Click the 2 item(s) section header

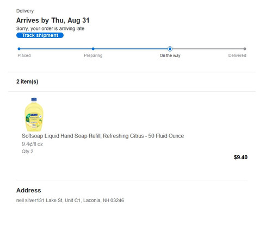(27, 81)
